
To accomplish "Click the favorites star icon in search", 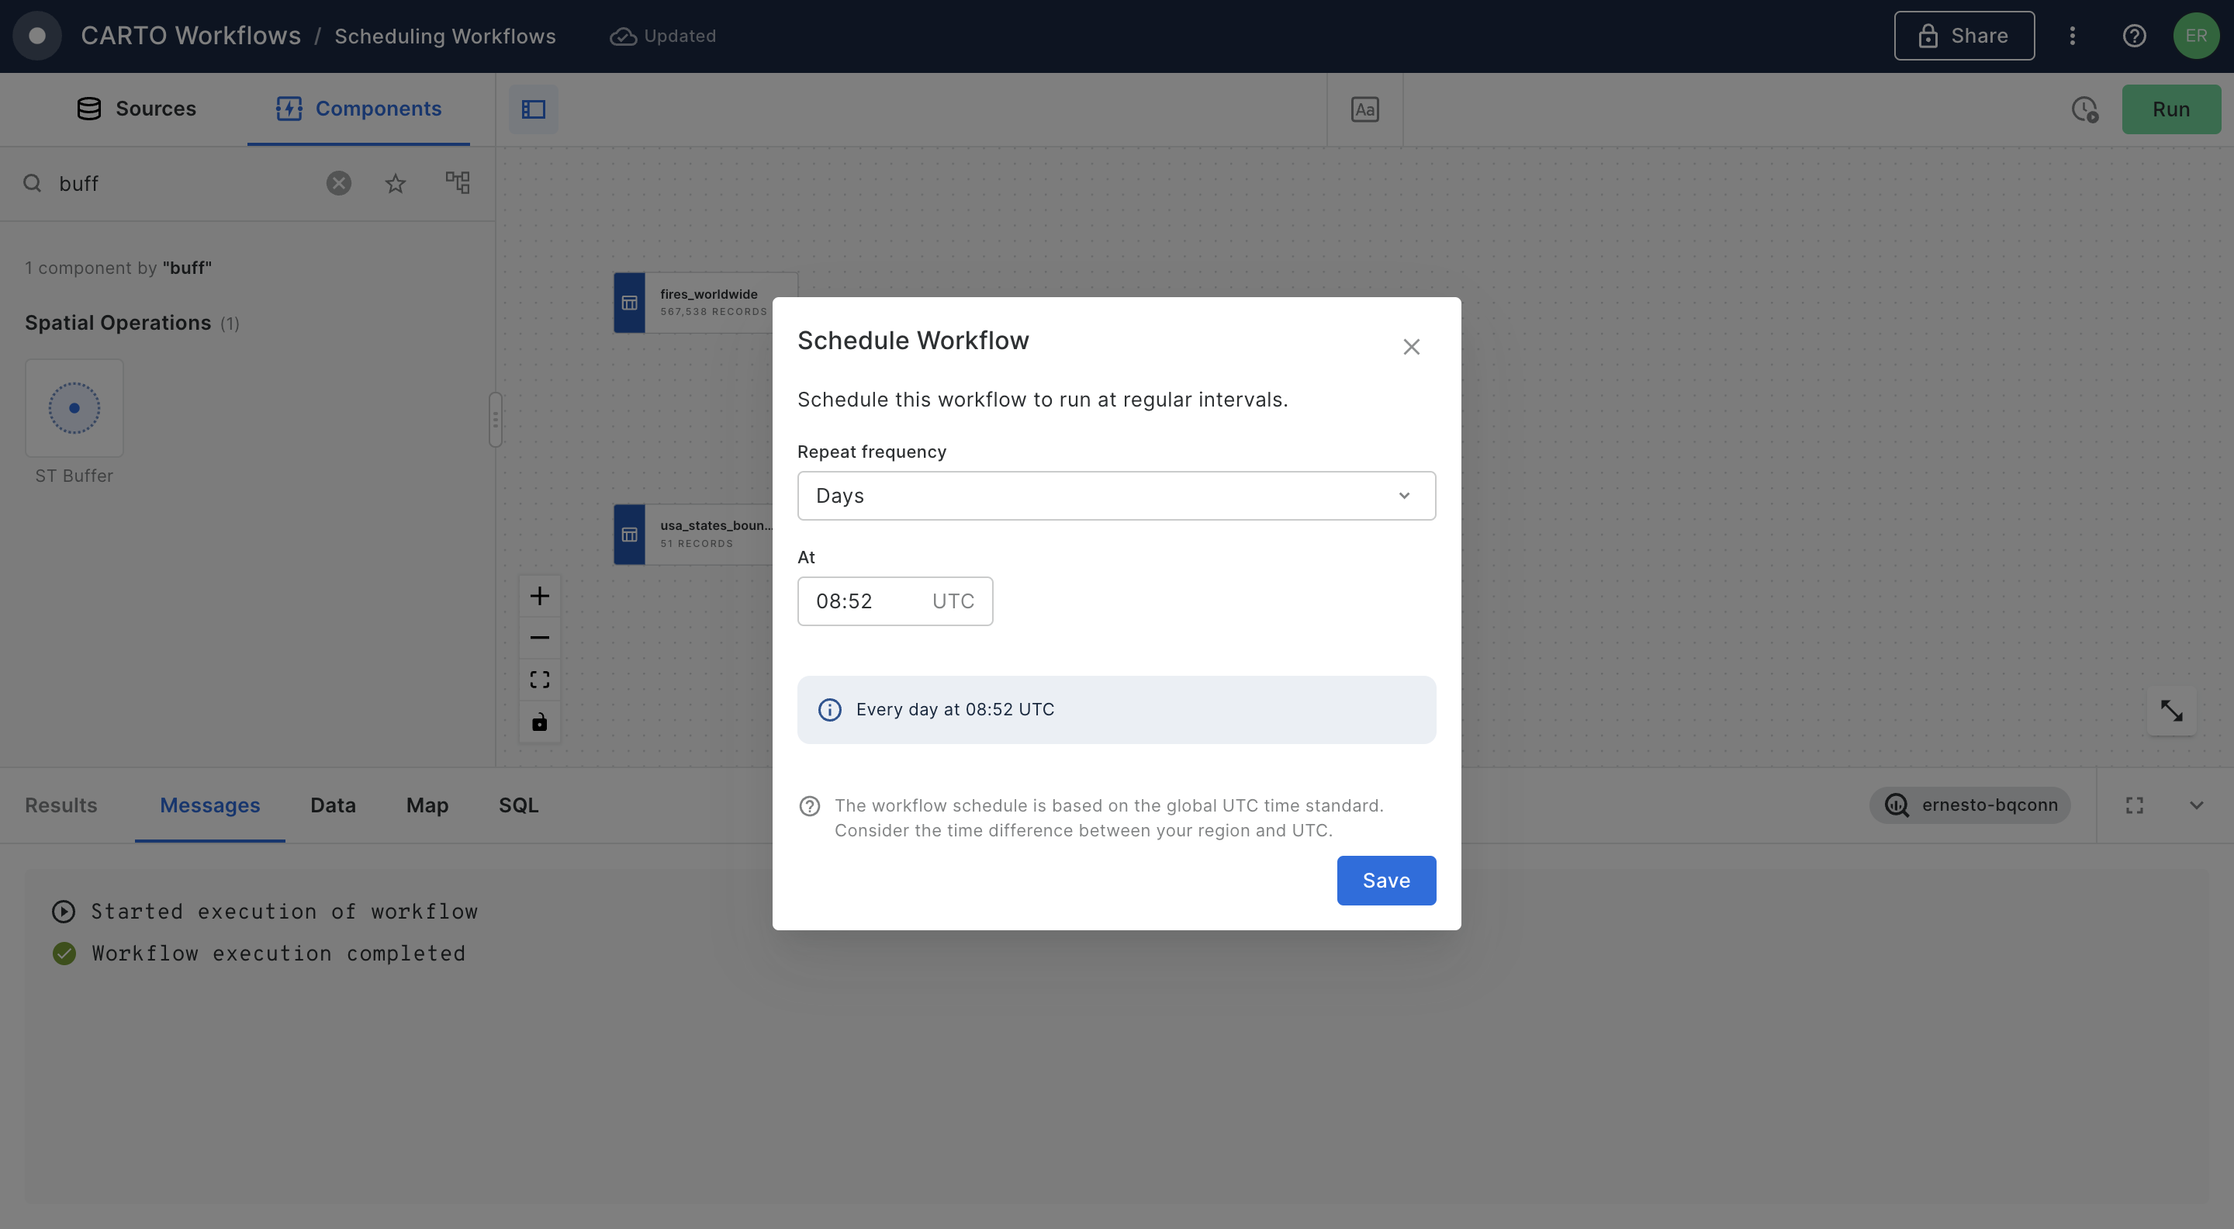I will click(396, 183).
